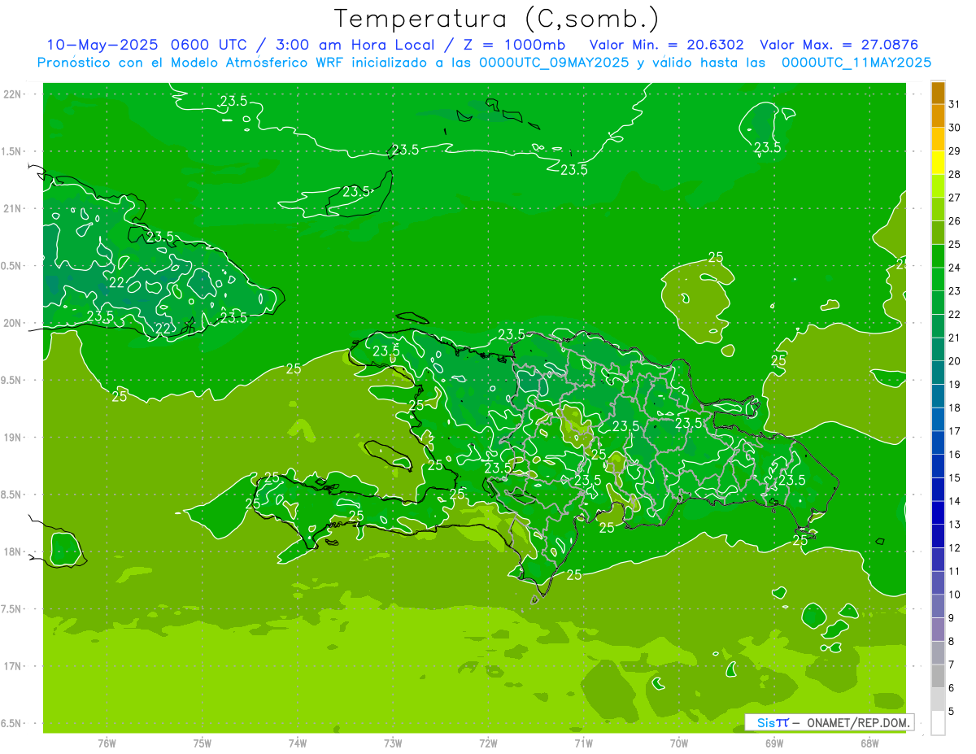The image size is (976, 754).
Task: Click the '19N' latitude axis label
Action: tap(13, 438)
